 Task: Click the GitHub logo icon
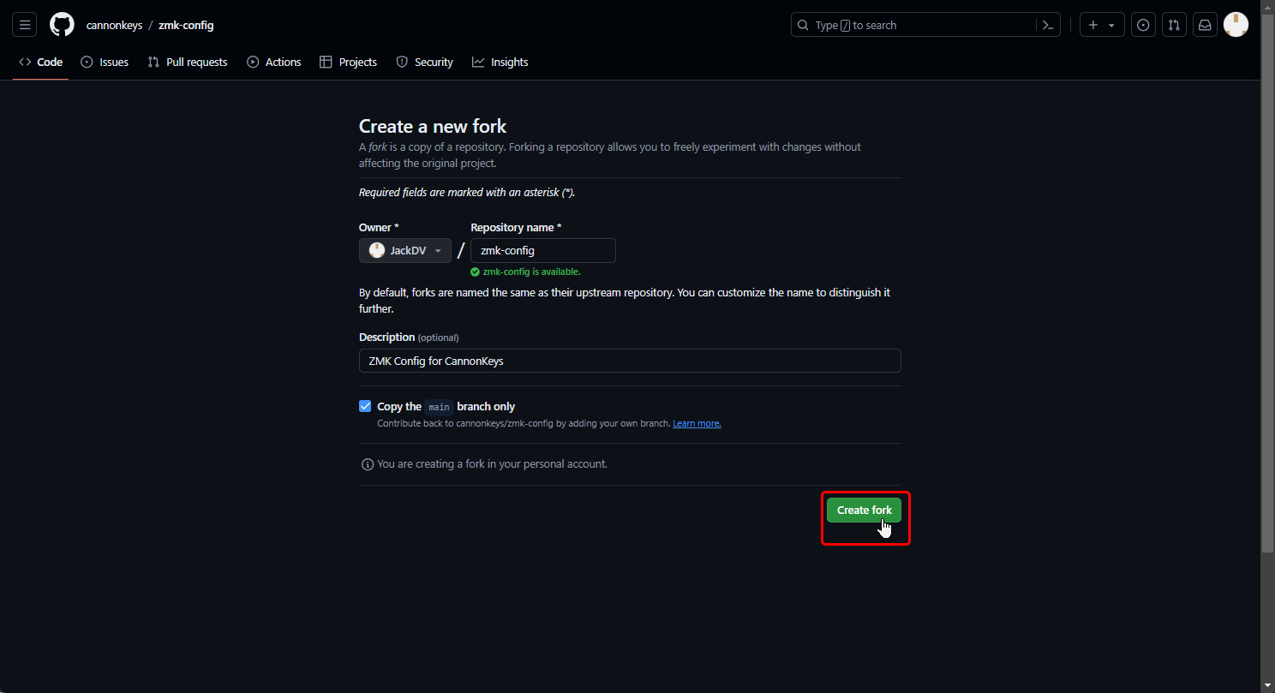click(62, 25)
